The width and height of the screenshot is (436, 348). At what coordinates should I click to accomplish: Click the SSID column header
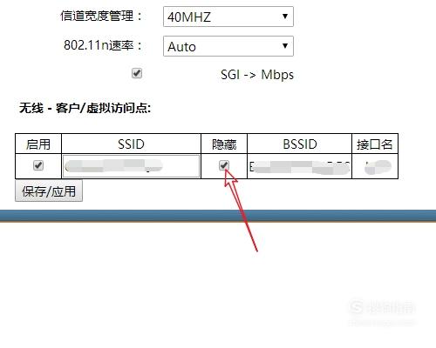point(131,144)
